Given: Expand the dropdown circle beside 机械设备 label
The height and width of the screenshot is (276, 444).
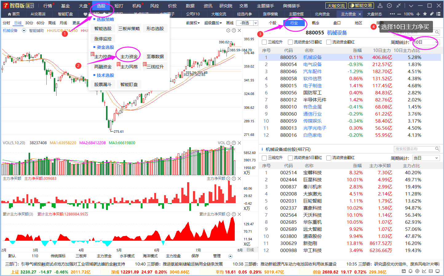Looking at the screenshot, I should [24, 31].
